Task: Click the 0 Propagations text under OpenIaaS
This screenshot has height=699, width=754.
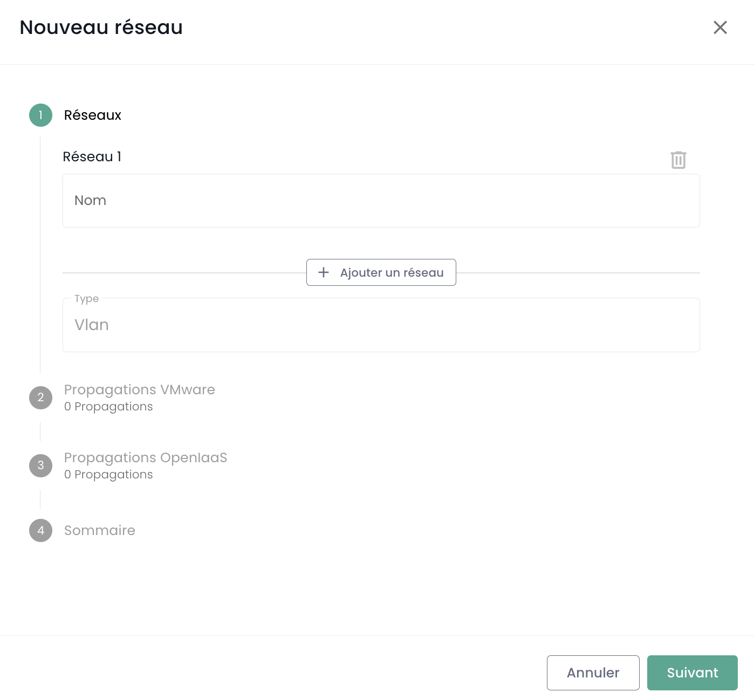Action: tap(108, 475)
